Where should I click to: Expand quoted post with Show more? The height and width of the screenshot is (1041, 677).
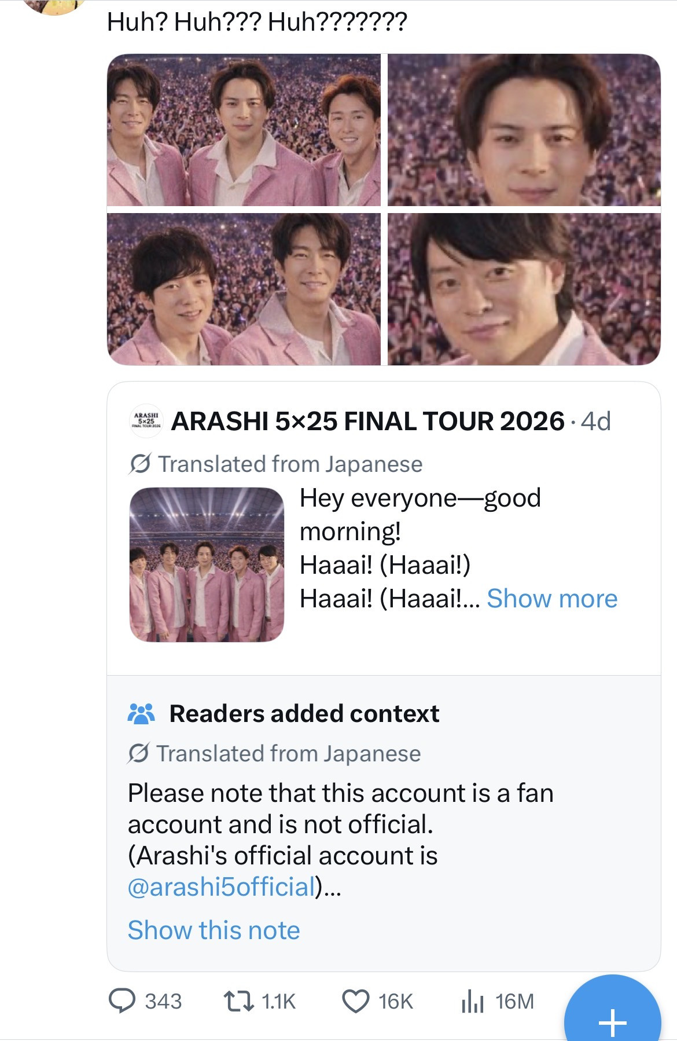pos(552,598)
